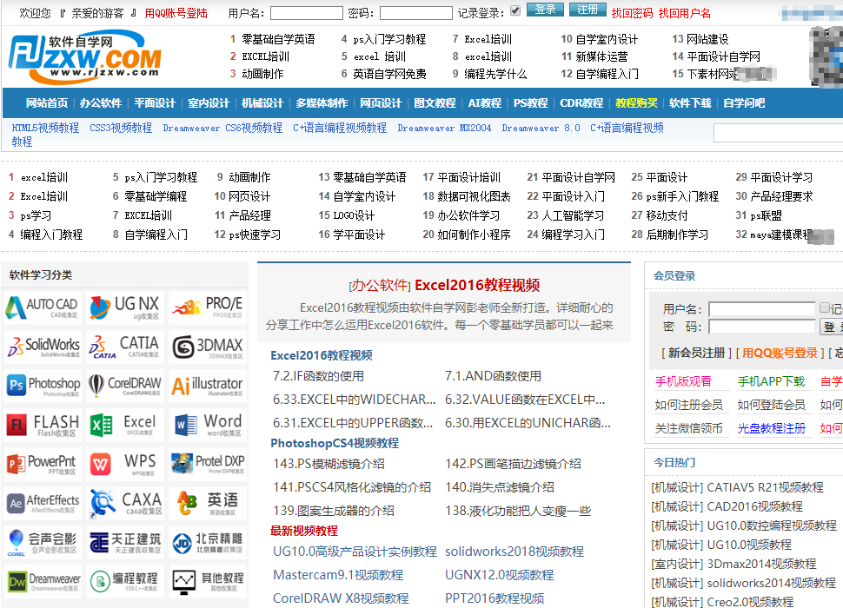This screenshot has height=608, width=843.
Task: Select the AfterEffects tutorial icon
Action: 43,503
